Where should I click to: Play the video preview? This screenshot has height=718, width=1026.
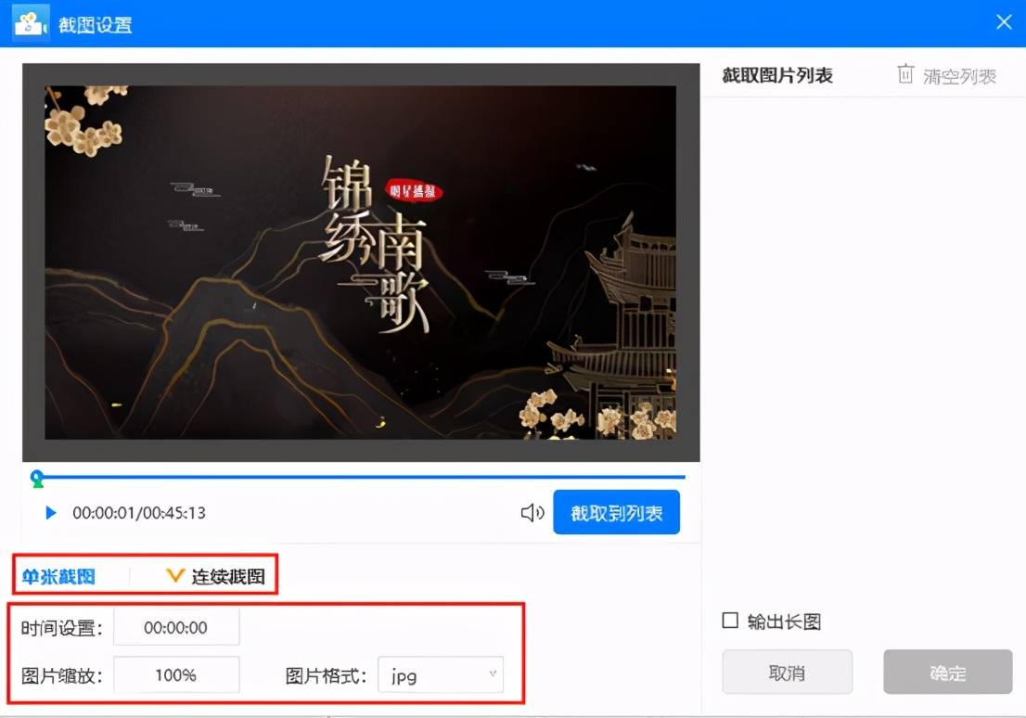51,513
